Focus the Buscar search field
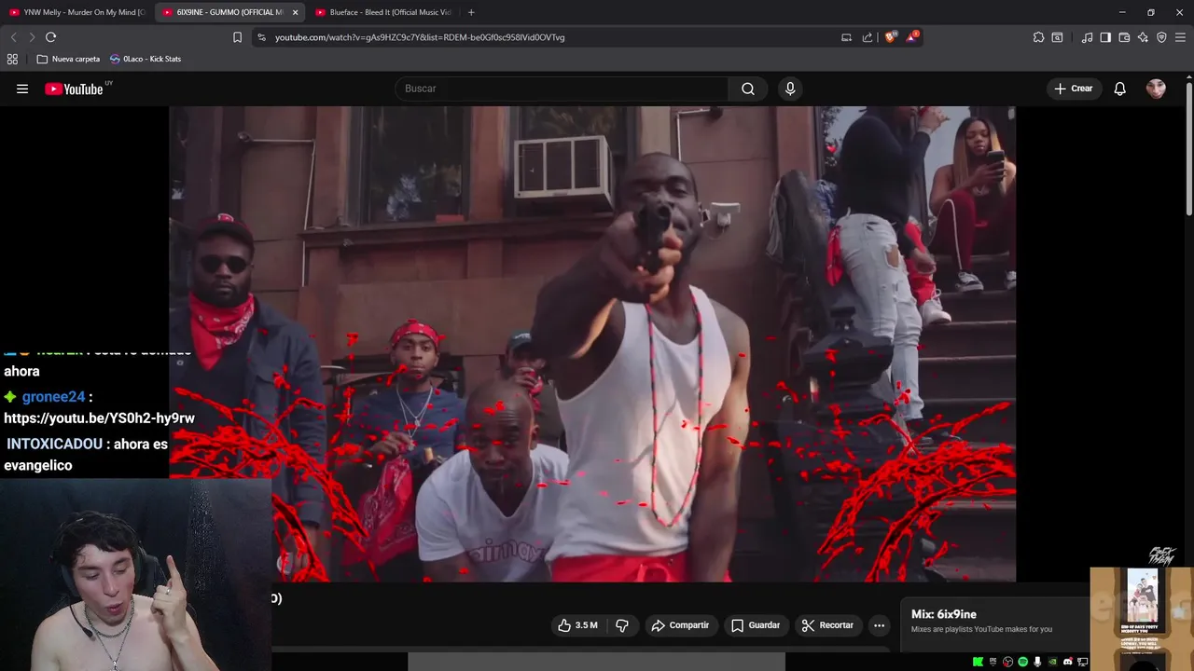This screenshot has height=671, width=1194. tap(562, 89)
